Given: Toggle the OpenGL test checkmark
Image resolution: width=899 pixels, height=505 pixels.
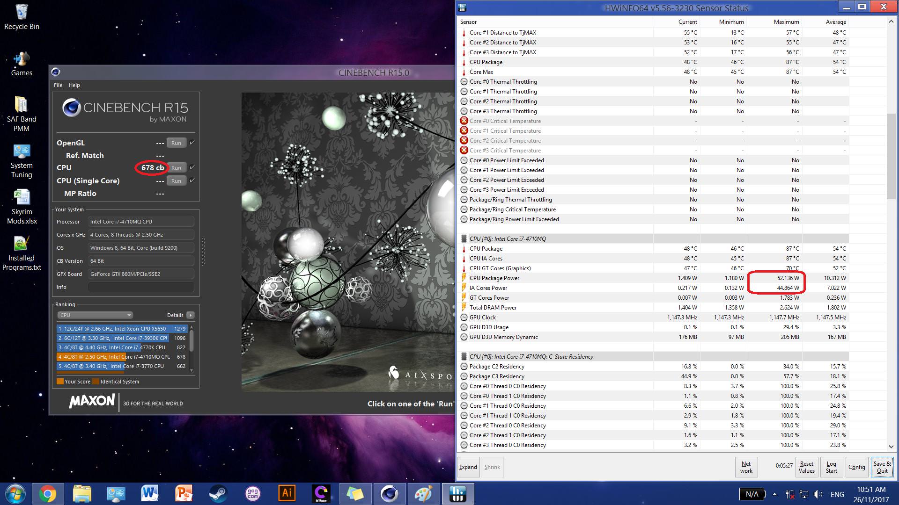Looking at the screenshot, I should (192, 143).
